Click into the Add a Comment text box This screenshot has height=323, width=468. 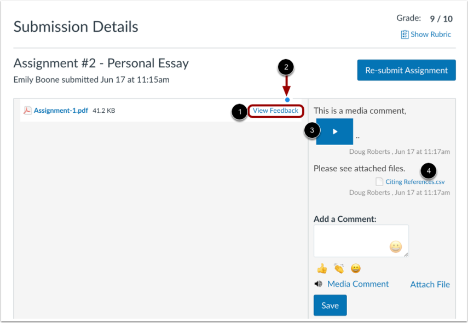point(361,241)
